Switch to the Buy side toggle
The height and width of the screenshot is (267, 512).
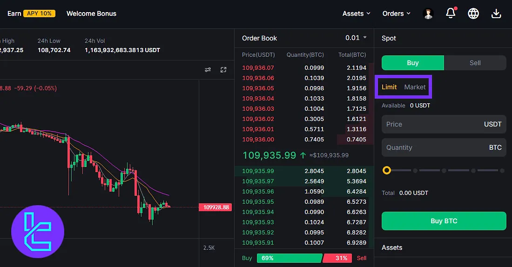412,63
